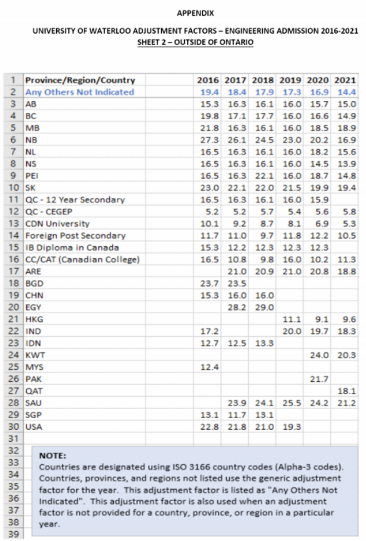Select row number 5 header
Screen dimensions: 366x541
point(14,128)
